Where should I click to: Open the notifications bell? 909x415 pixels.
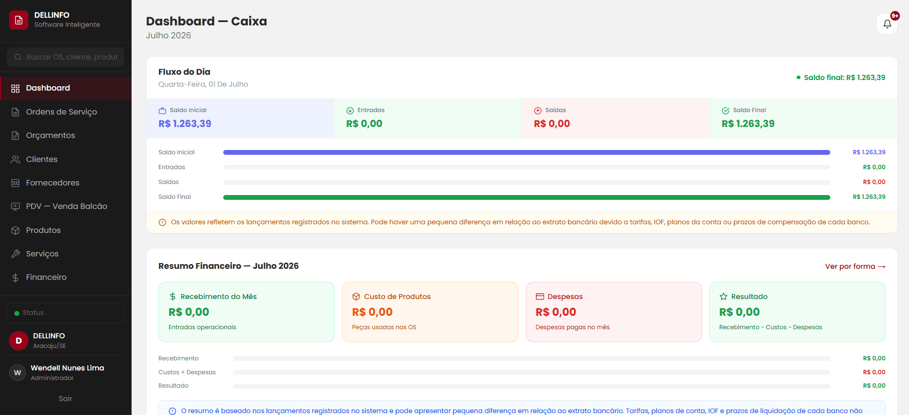tap(887, 23)
